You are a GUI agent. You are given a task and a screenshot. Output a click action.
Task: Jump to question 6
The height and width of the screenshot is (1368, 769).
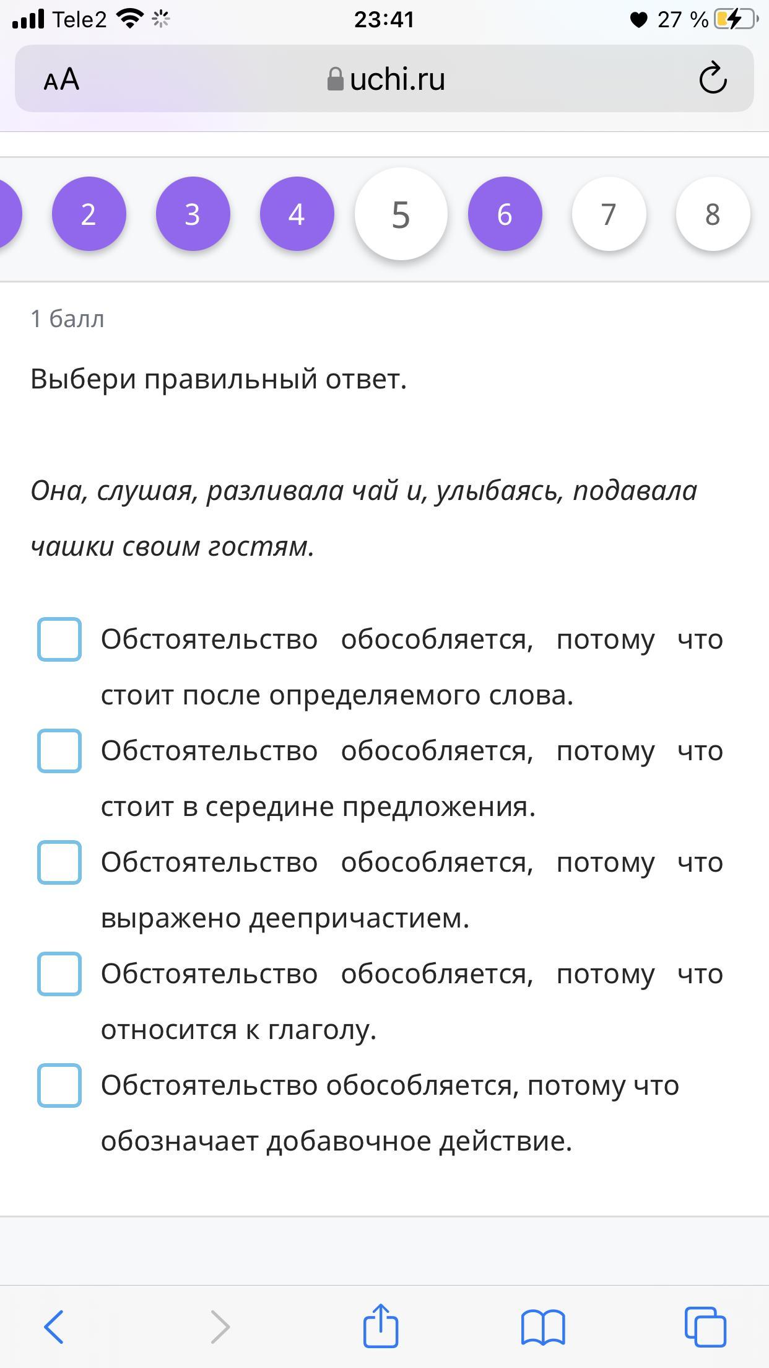click(x=505, y=214)
